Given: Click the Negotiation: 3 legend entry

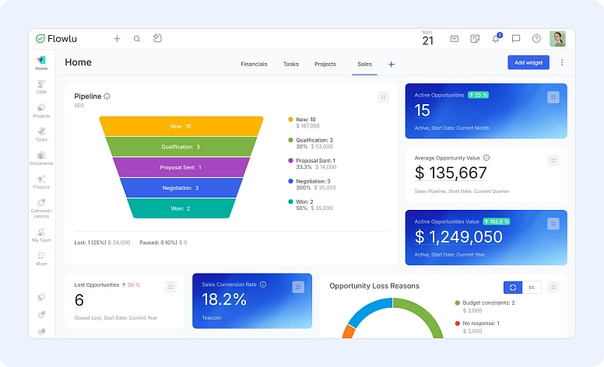Looking at the screenshot, I should tap(312, 184).
